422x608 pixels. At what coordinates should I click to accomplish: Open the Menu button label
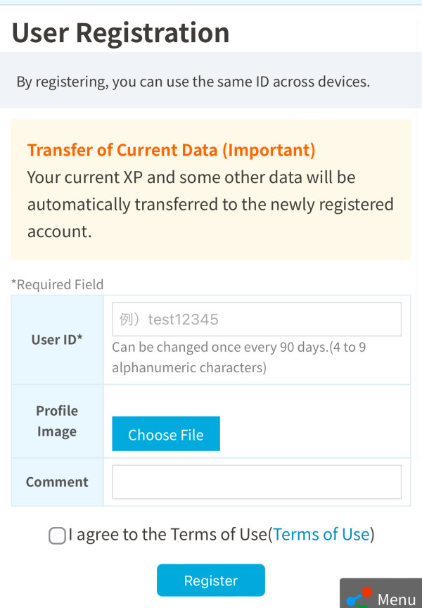(397, 599)
